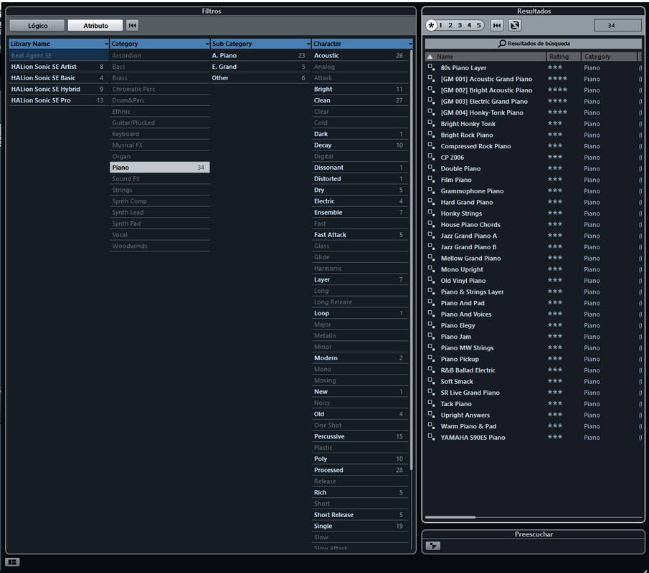Open window layout setup at bottom left
This screenshot has width=649, height=573.
[x=12, y=562]
